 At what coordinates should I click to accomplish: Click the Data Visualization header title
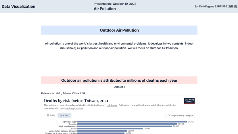(x=18, y=7)
